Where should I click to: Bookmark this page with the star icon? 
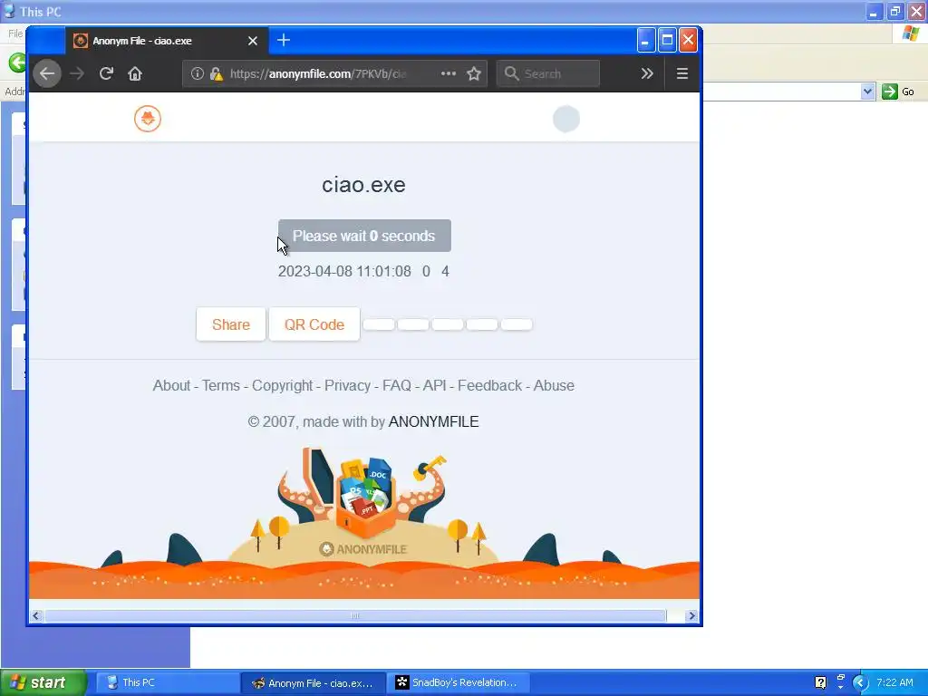coord(473,73)
